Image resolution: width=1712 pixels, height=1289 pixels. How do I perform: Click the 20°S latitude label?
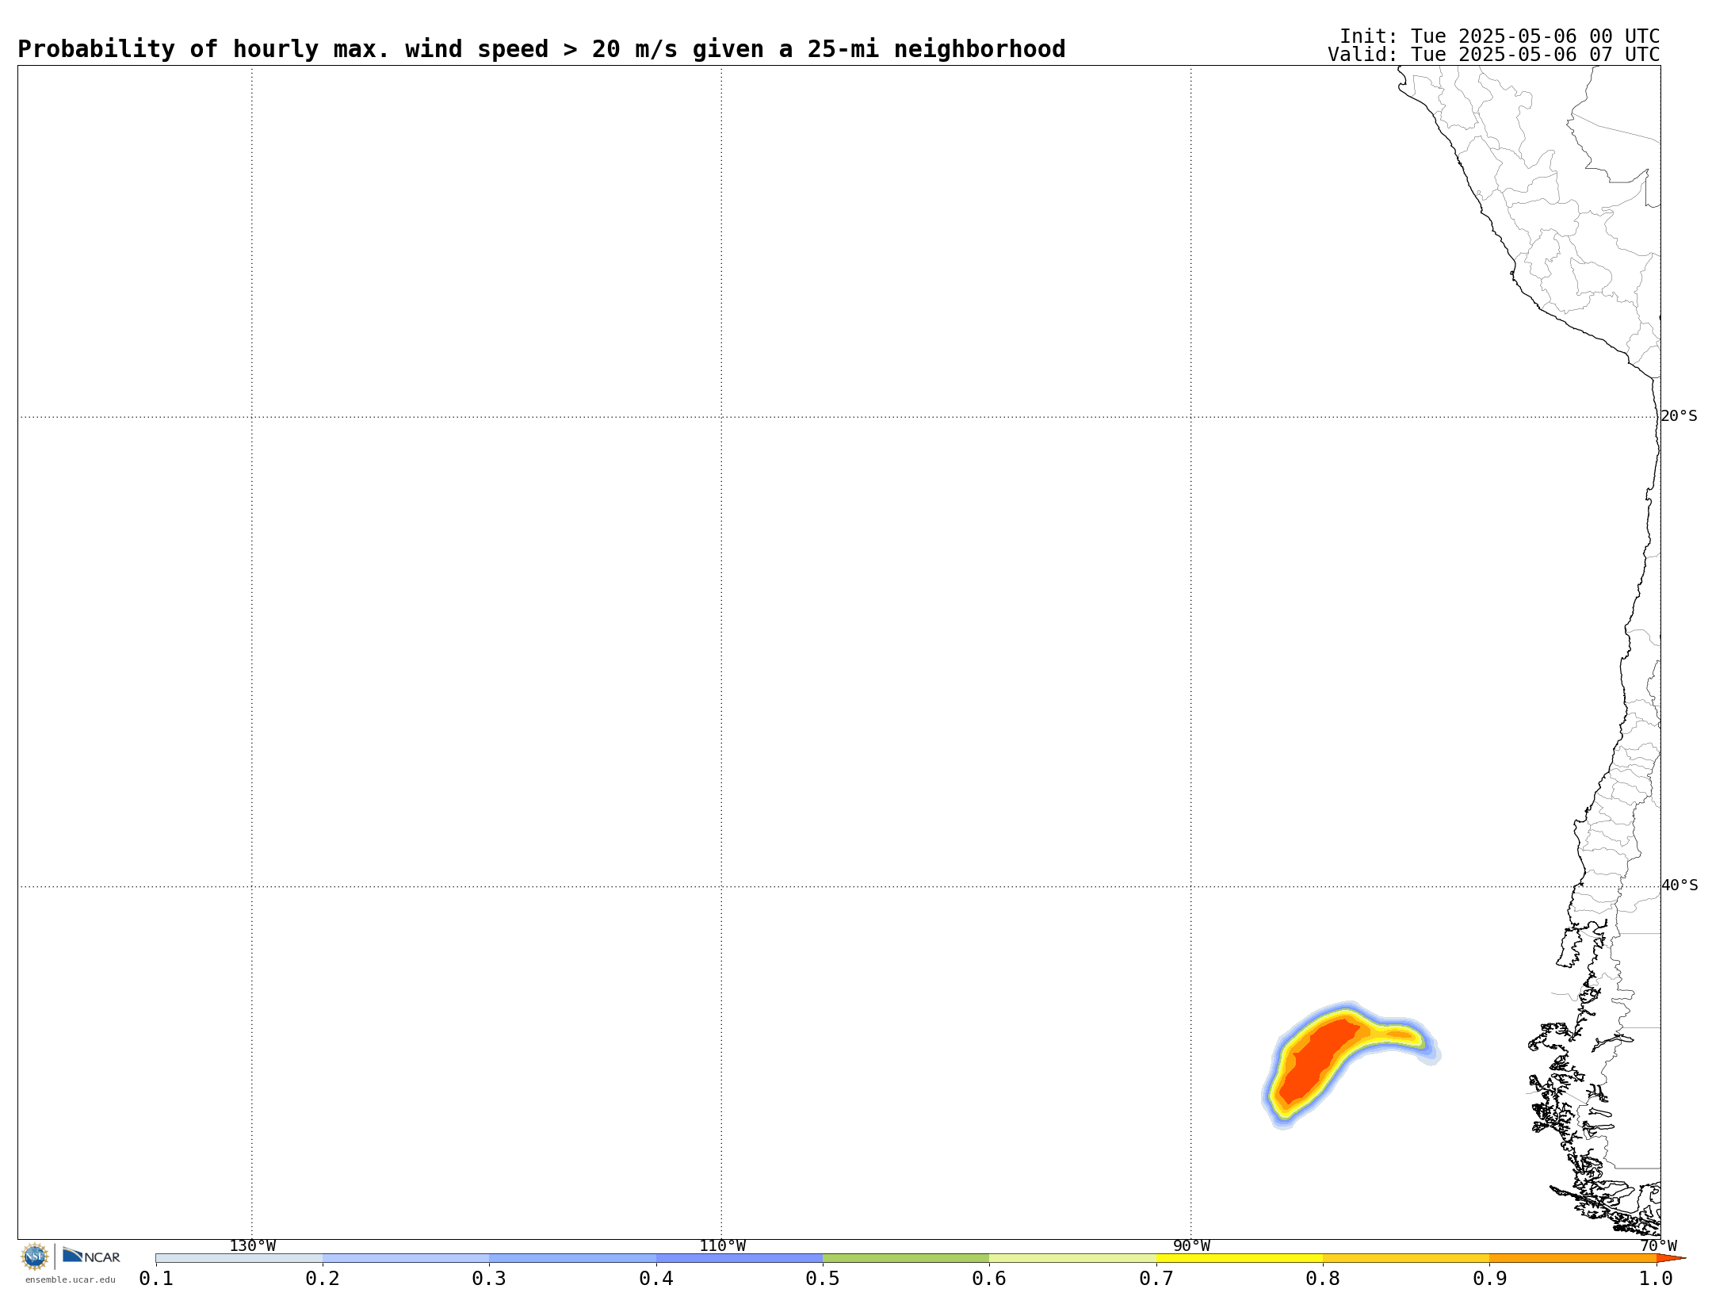pyautogui.click(x=1680, y=416)
